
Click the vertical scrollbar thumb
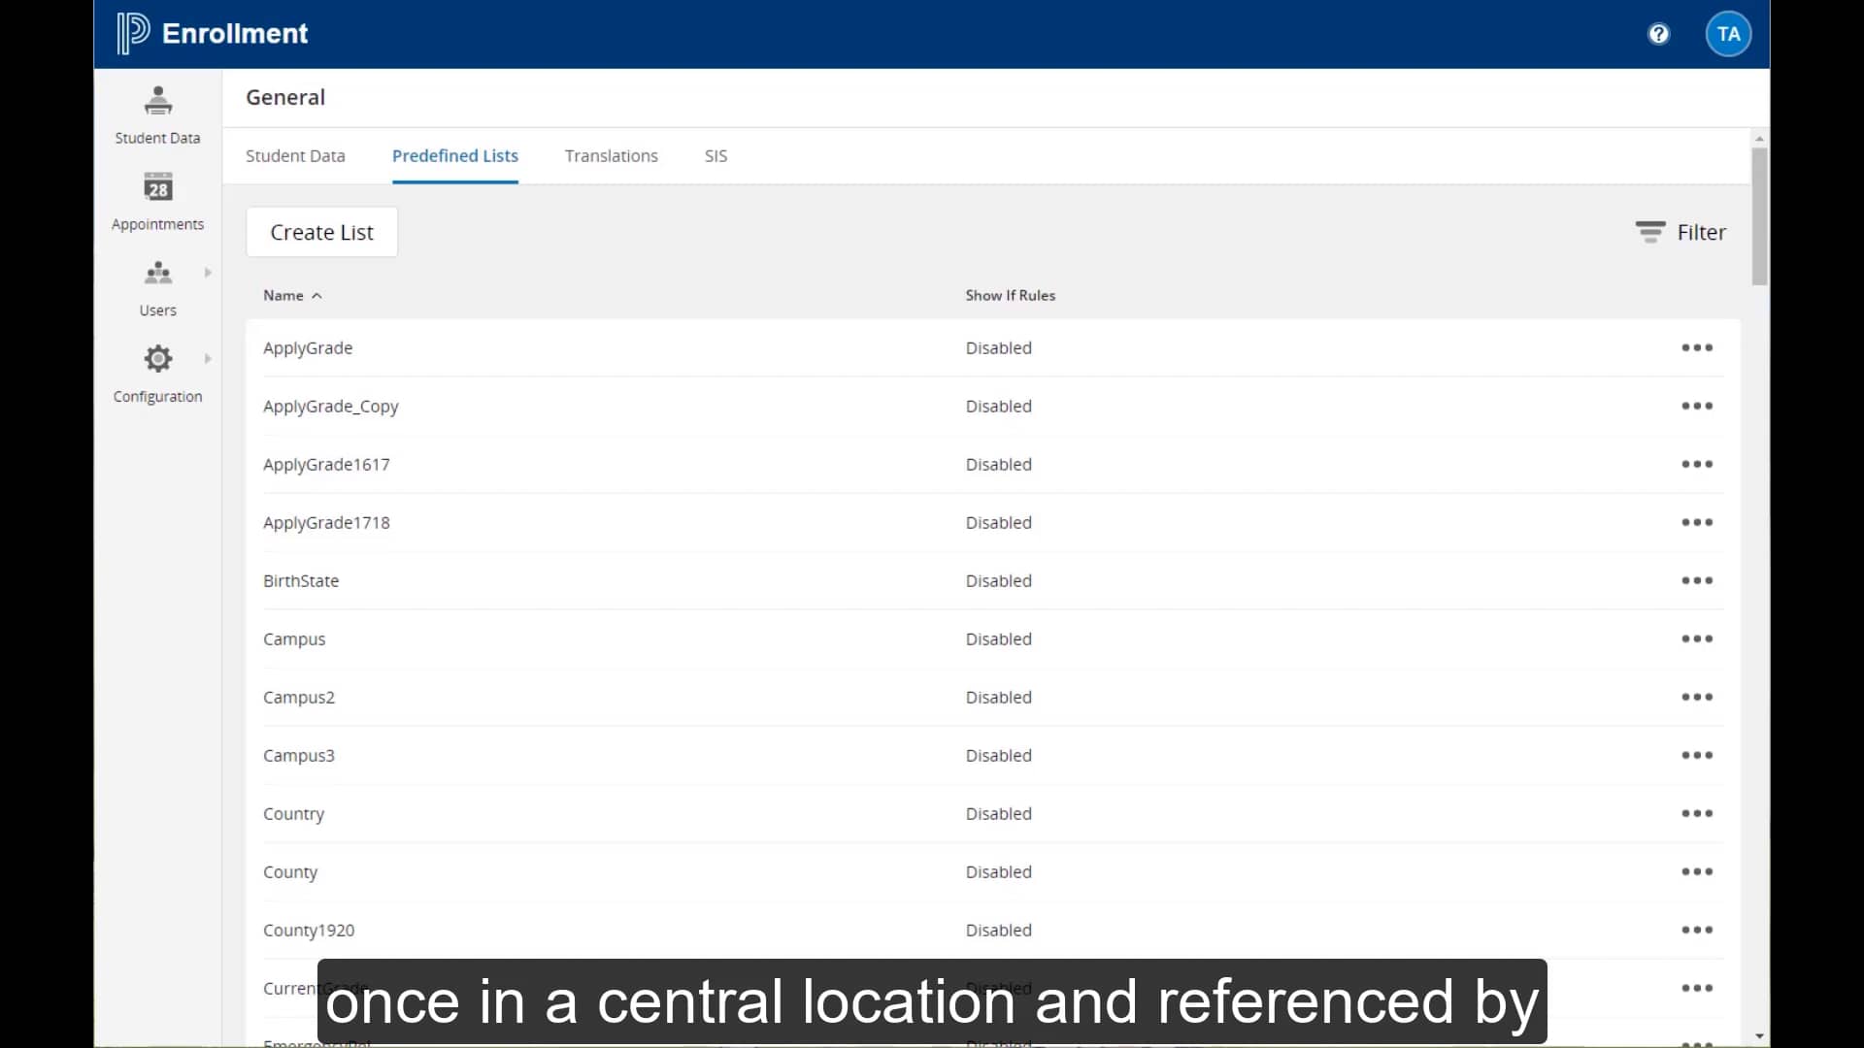coord(1759,213)
